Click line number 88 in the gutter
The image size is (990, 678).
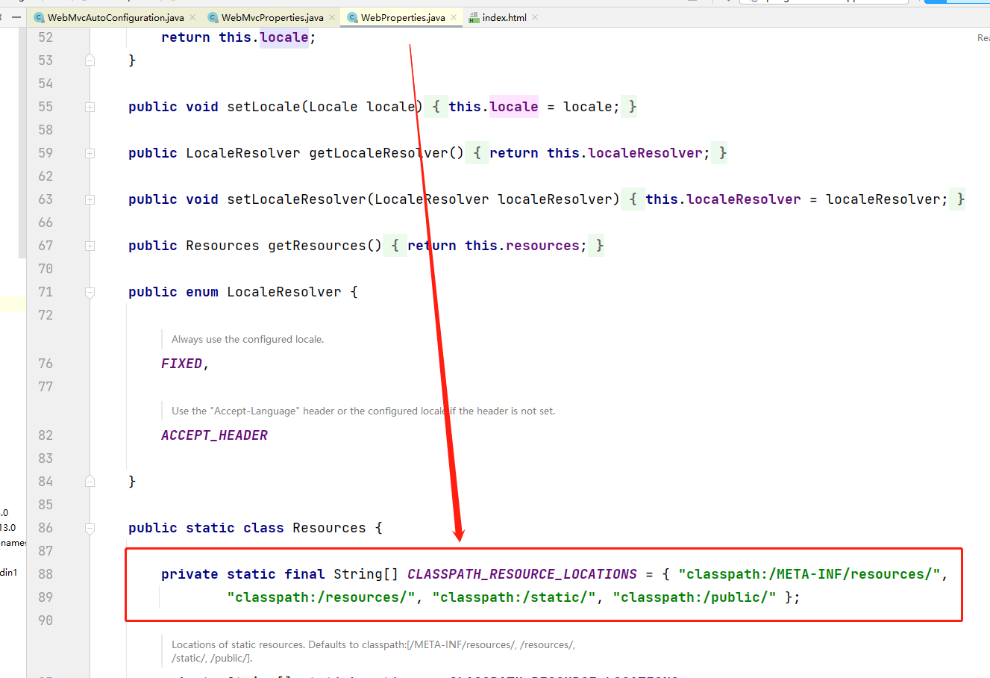point(46,574)
